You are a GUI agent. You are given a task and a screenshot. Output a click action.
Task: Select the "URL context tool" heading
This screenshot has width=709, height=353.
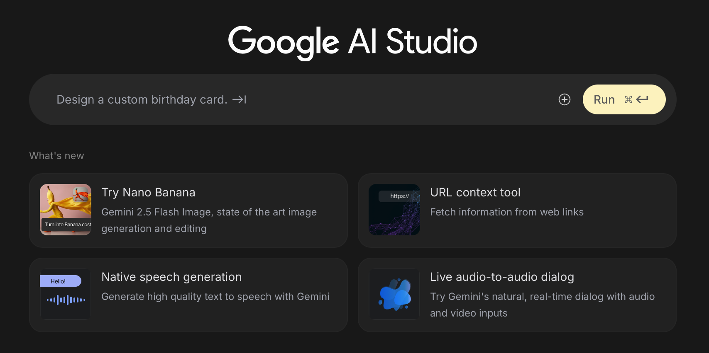pos(475,192)
